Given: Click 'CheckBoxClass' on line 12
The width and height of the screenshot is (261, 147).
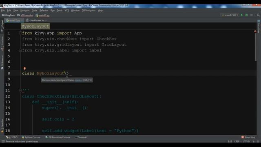Looking at the screenshot, I should pyautogui.click(x=53, y=96).
